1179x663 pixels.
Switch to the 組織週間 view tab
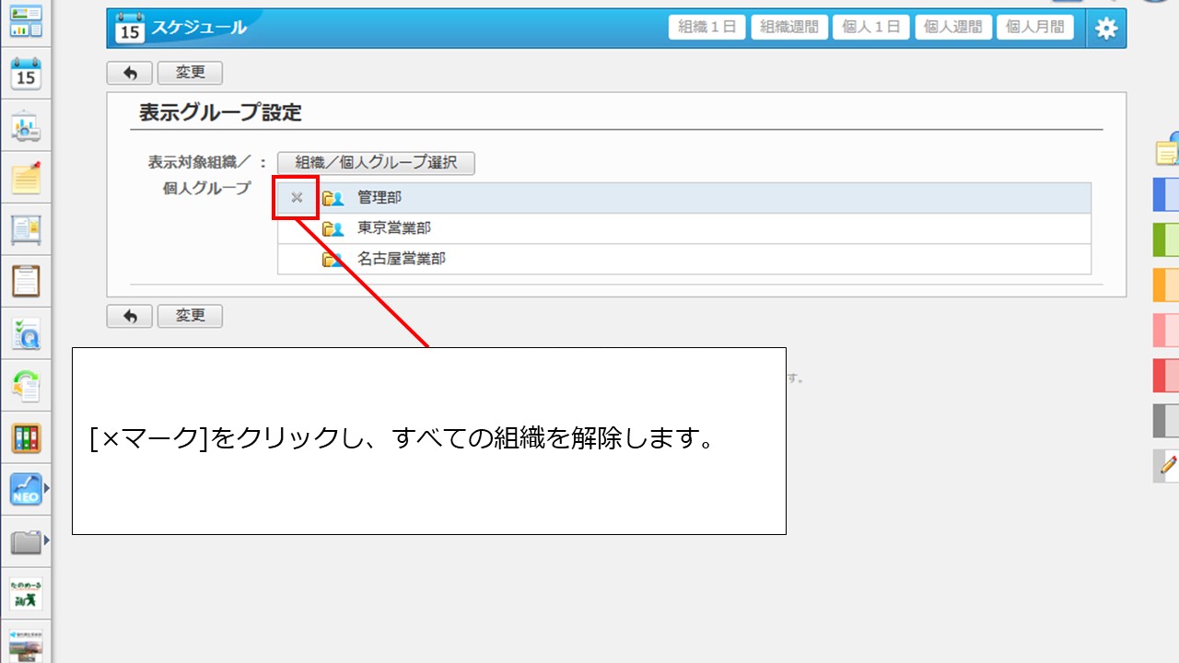coord(789,28)
